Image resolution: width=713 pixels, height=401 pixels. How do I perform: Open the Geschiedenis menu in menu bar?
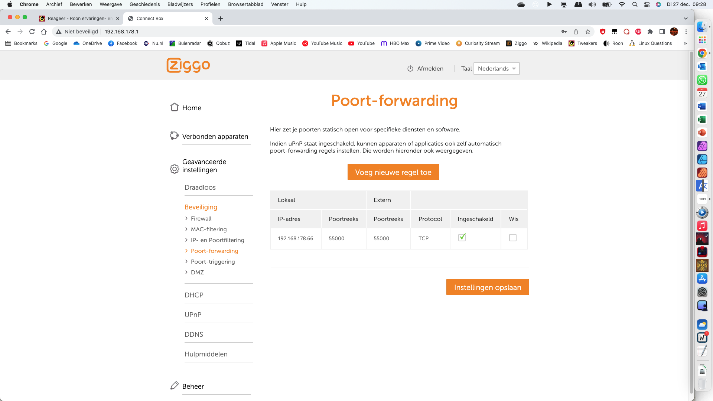(144, 4)
